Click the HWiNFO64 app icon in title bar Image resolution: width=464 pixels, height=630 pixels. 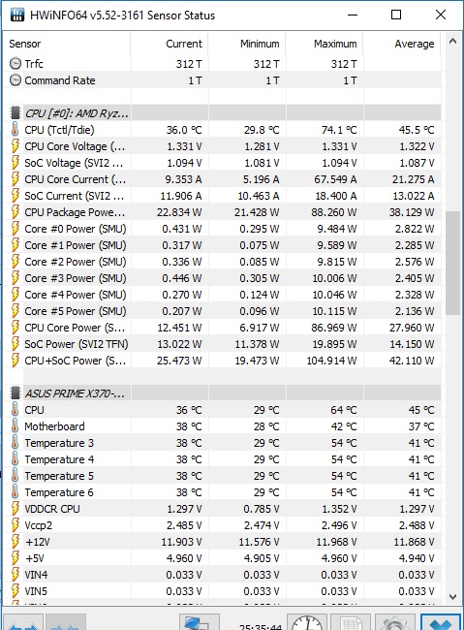(x=16, y=15)
